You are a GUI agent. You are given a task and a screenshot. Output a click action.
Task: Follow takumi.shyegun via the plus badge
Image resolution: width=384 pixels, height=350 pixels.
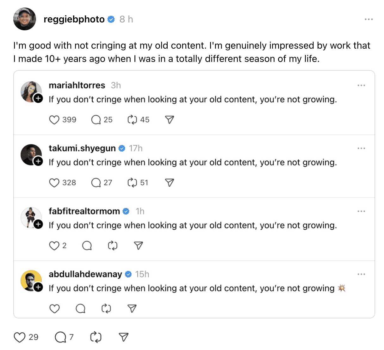[38, 161]
